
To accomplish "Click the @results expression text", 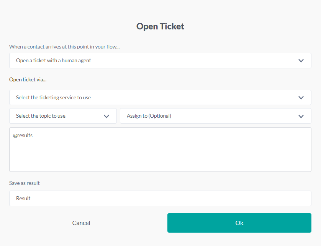I will 23,135.
